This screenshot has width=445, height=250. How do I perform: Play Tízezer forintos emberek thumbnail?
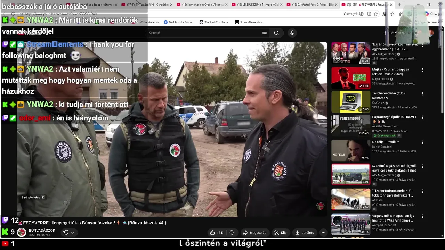point(351,199)
